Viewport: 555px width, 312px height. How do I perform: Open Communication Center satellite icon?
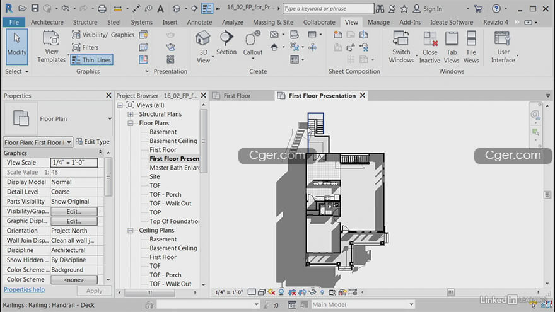click(x=392, y=8)
